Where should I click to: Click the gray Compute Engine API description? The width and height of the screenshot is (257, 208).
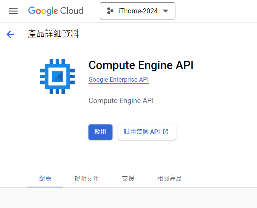(121, 100)
